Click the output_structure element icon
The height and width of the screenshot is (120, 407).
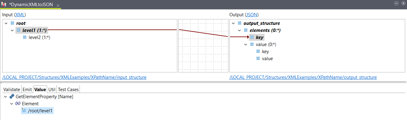tap(240, 23)
